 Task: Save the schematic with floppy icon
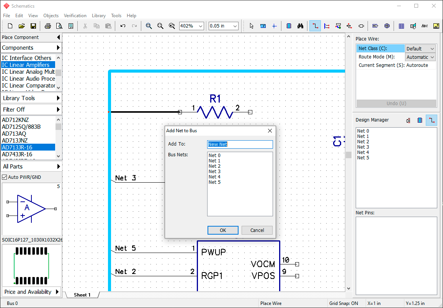point(33,26)
